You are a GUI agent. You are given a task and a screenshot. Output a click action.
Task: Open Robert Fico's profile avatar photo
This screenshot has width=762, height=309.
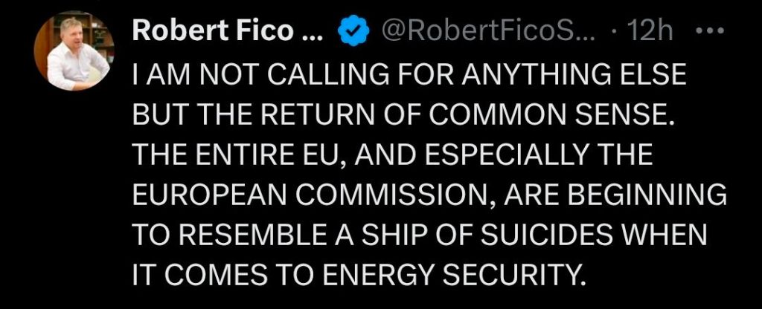[72, 53]
